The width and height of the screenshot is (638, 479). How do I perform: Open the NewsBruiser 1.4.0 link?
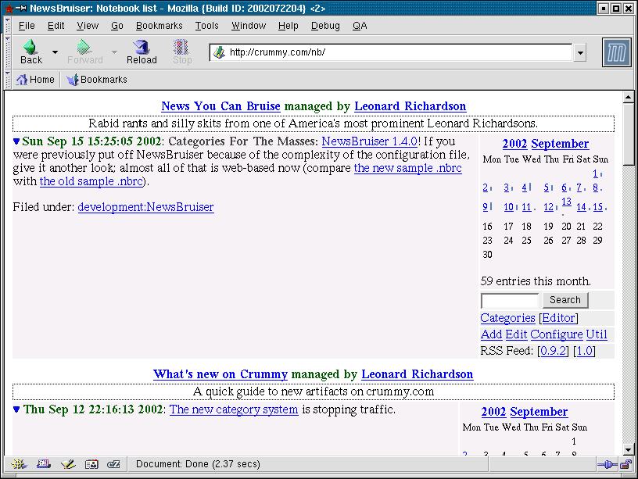click(370, 141)
